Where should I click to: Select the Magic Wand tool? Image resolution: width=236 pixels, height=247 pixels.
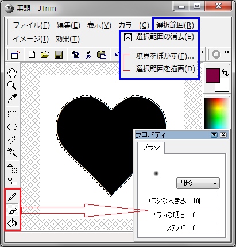coord(12,152)
